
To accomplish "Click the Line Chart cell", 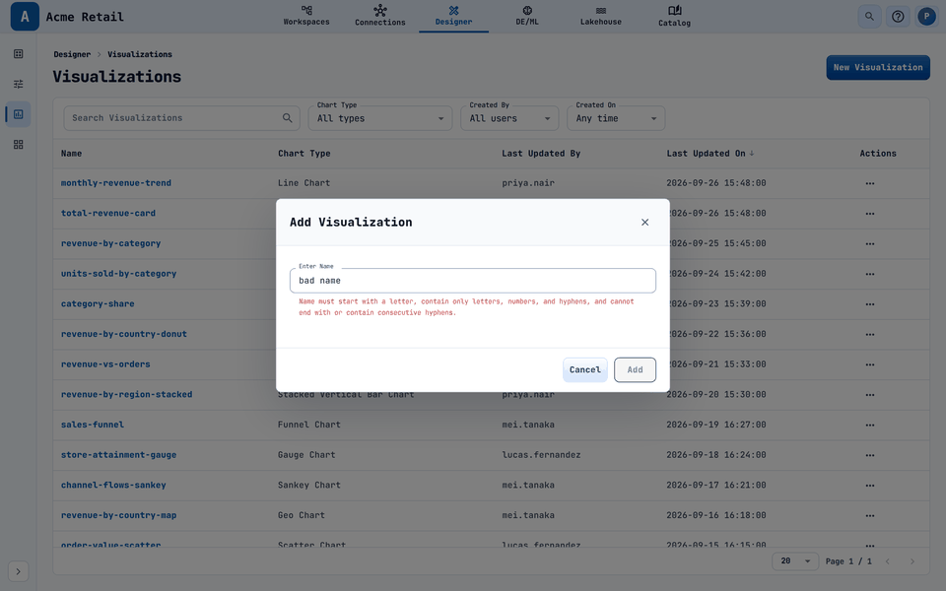I will 304,183.
